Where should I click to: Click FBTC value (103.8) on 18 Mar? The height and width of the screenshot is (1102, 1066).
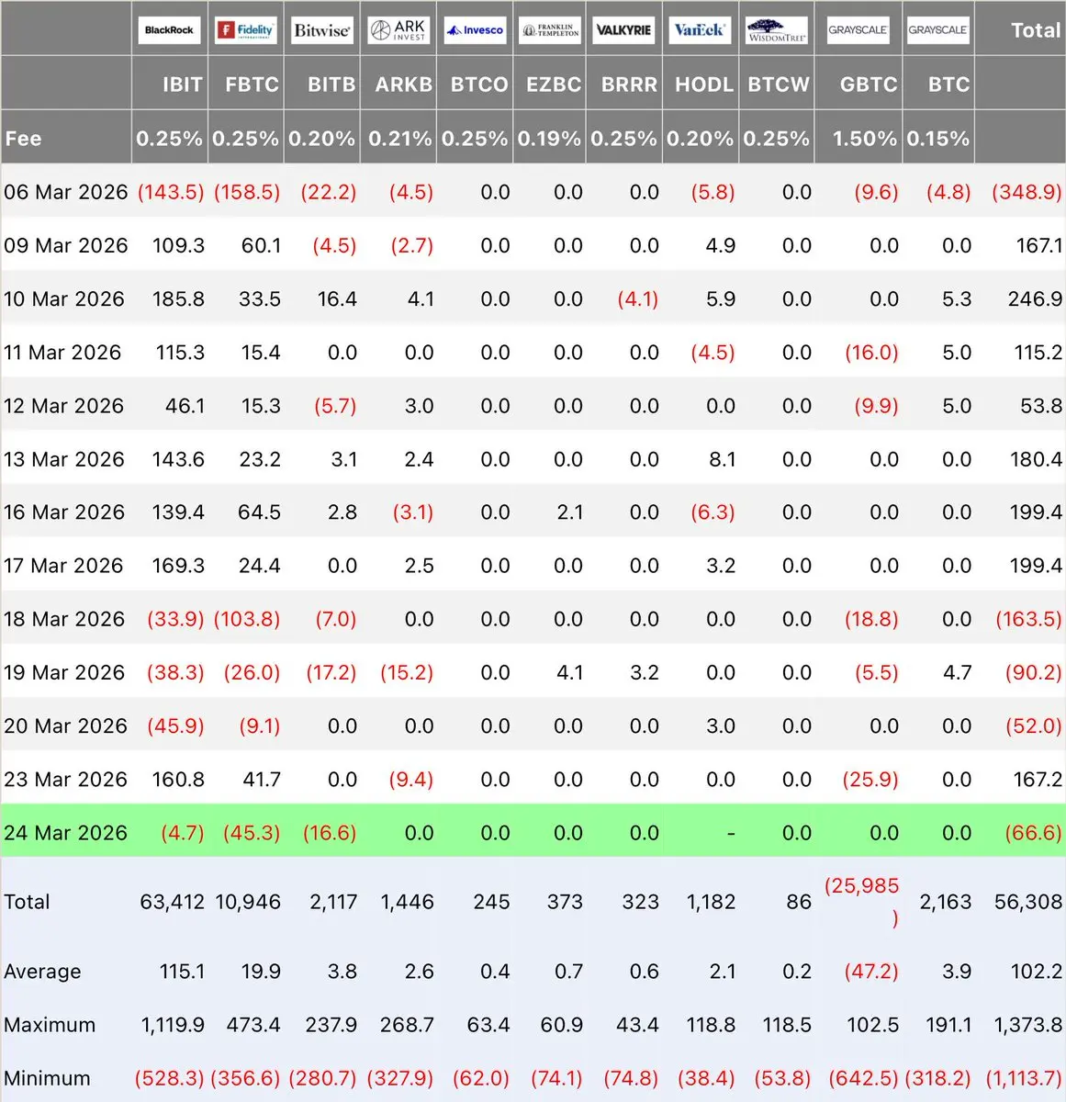[x=247, y=618]
